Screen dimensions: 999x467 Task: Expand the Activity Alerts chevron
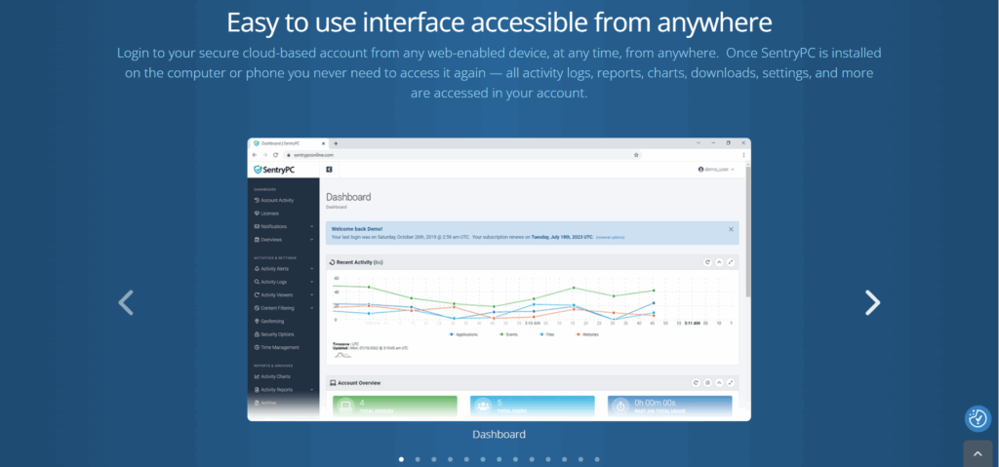[x=311, y=269]
